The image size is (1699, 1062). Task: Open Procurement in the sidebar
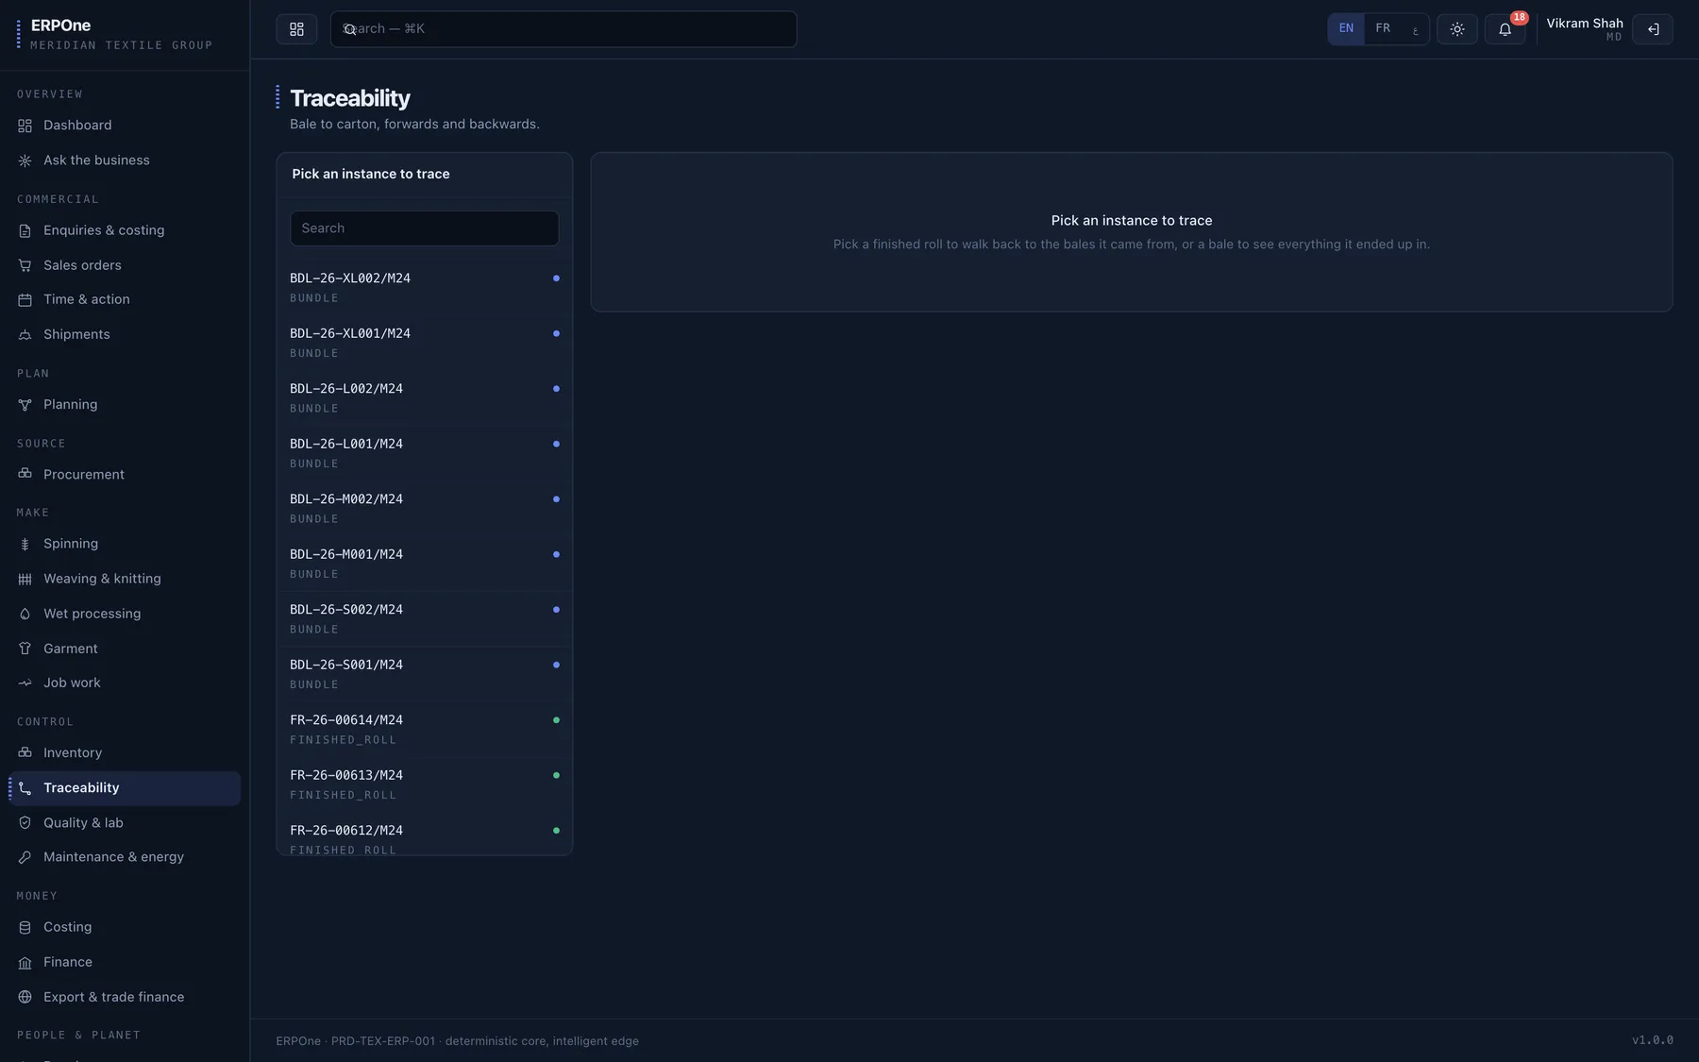tap(125, 474)
